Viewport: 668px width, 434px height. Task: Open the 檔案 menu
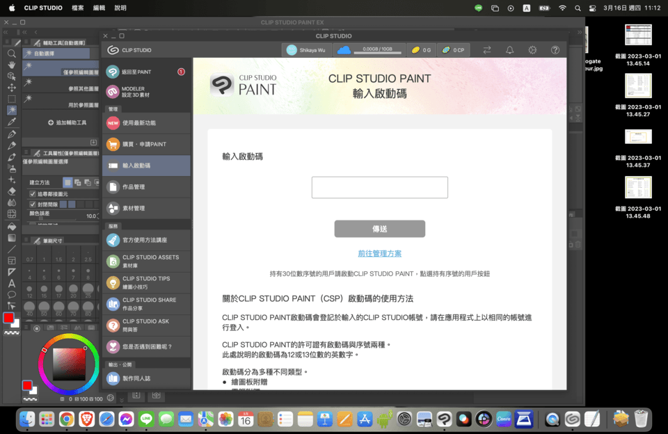[77, 8]
